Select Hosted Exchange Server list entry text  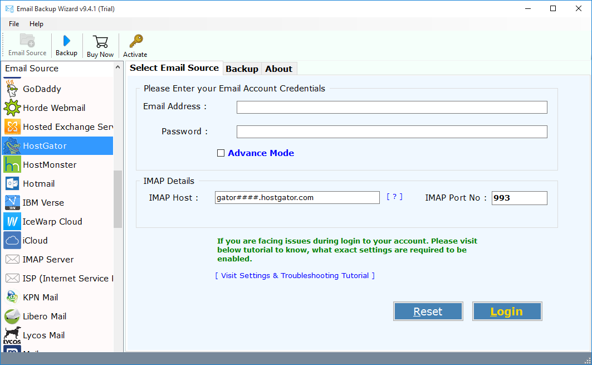[68, 127]
